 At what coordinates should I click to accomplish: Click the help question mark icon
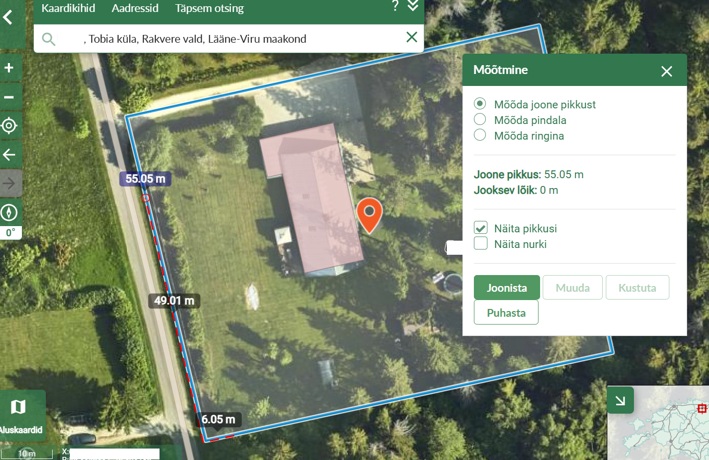click(395, 6)
